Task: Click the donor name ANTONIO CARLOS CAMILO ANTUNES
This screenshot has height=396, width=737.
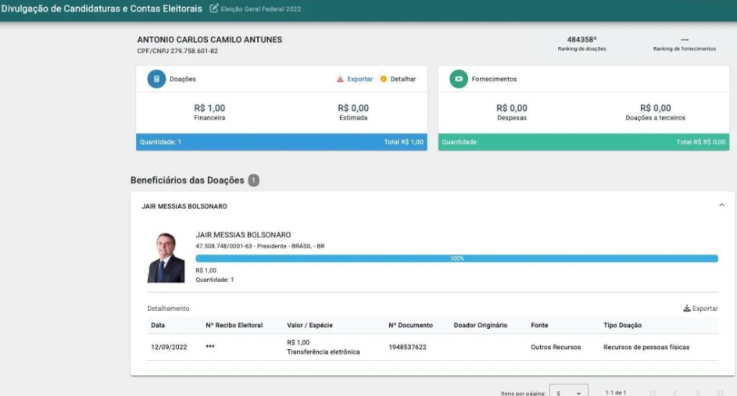Action: 209,40
